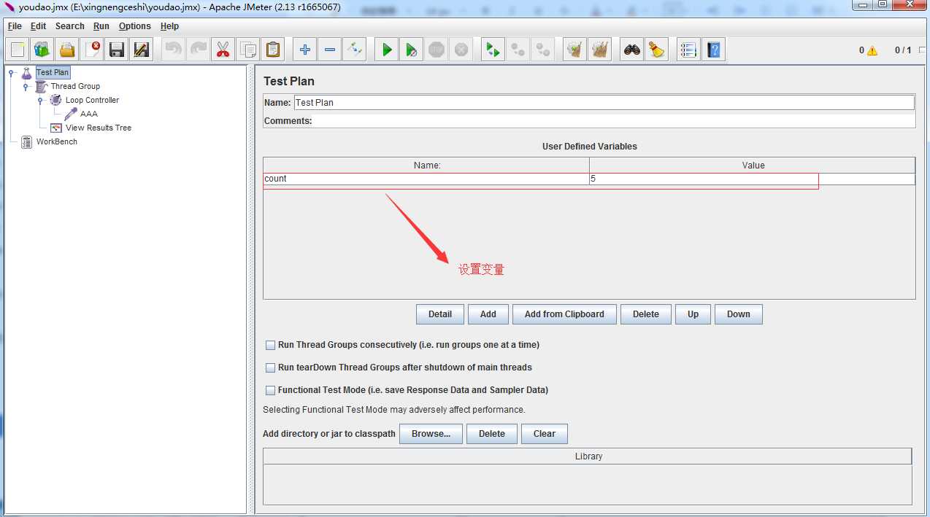The width and height of the screenshot is (930, 517).
Task: Click the Search binoculars icon
Action: tap(632, 50)
